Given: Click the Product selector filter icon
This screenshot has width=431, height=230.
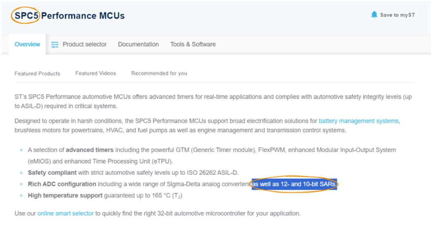Looking at the screenshot, I should click(55, 45).
